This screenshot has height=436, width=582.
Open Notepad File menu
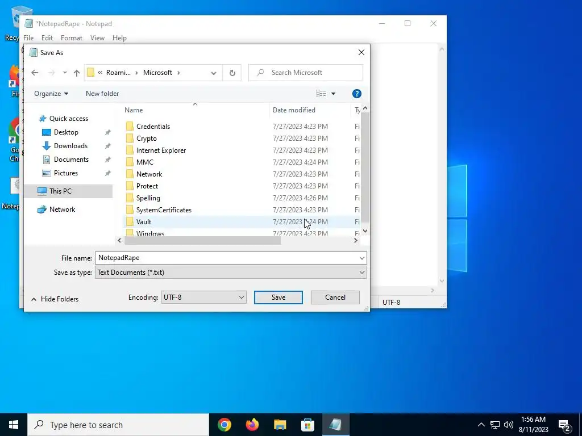click(28, 38)
